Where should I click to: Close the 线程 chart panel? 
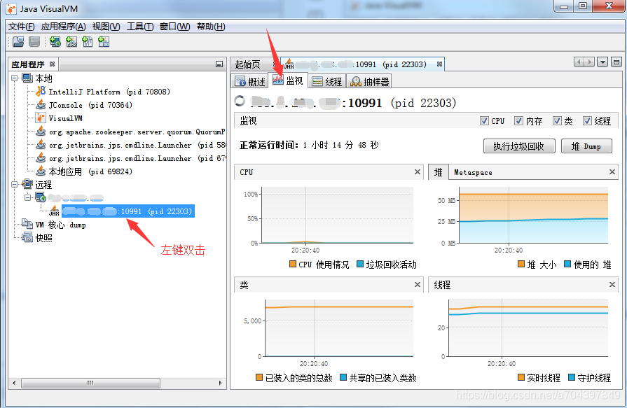612,285
